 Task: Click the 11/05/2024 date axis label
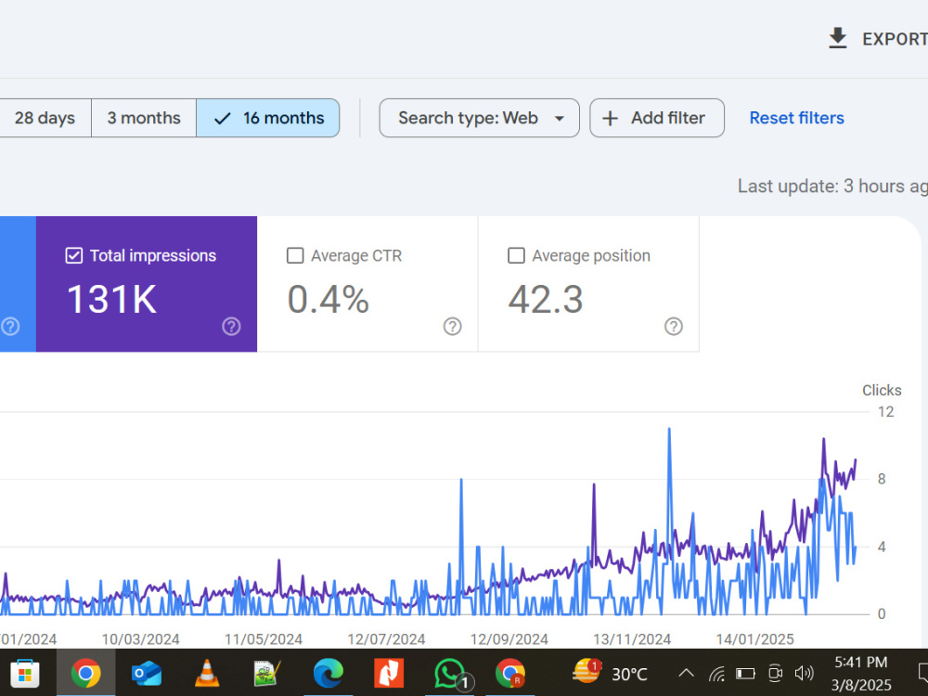tap(264, 639)
